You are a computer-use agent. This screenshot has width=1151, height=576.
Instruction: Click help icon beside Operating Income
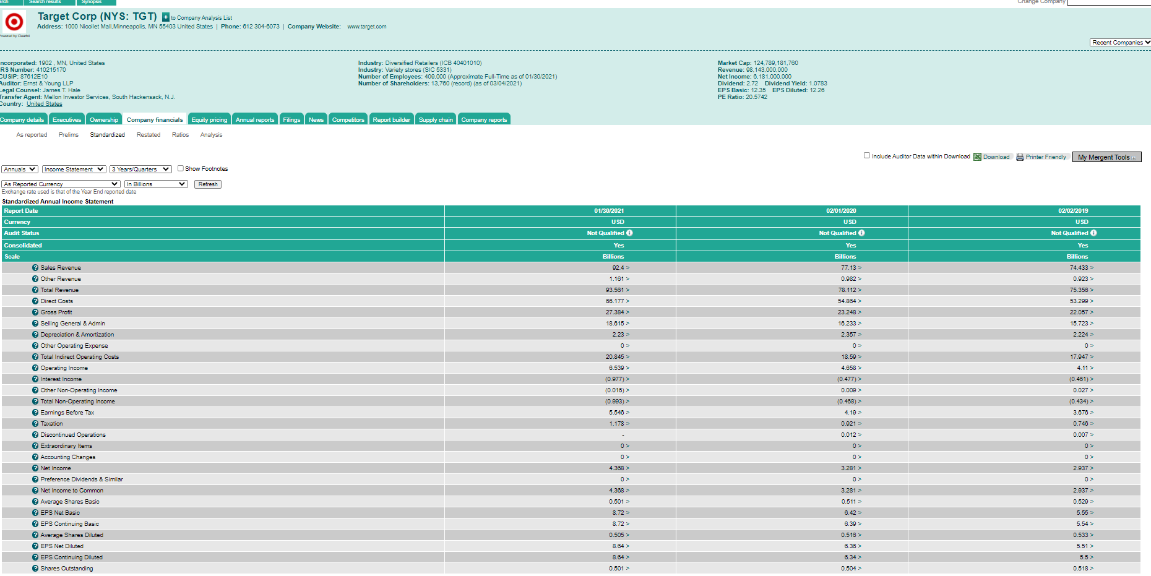point(35,368)
